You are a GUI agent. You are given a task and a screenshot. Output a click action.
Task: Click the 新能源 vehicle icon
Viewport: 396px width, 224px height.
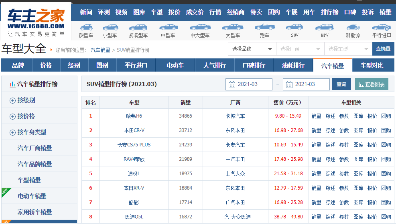coord(353,27)
